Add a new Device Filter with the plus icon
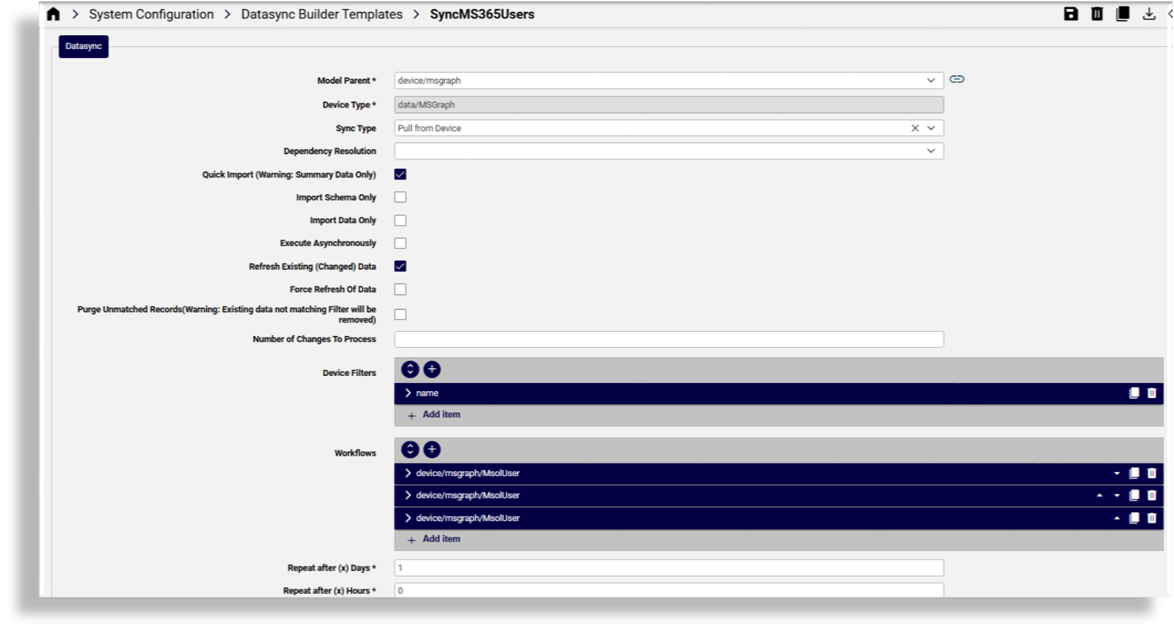 coord(432,369)
